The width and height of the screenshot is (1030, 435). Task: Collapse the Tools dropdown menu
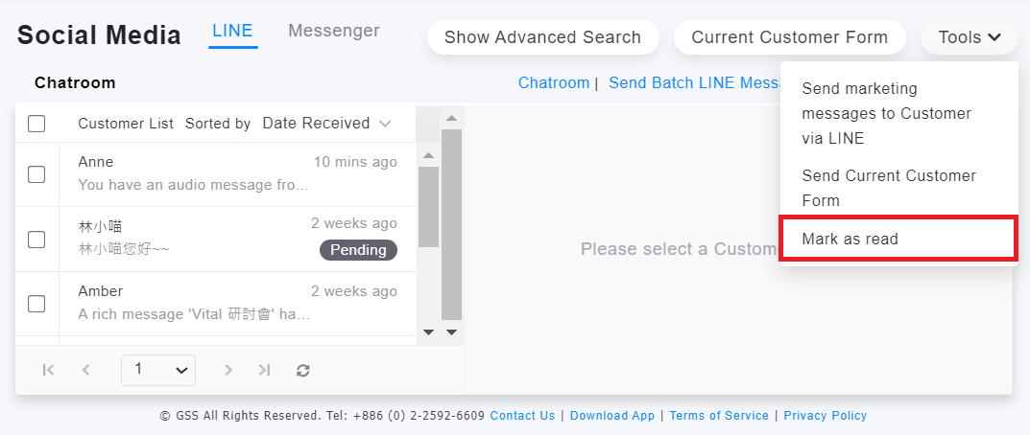[x=969, y=37]
